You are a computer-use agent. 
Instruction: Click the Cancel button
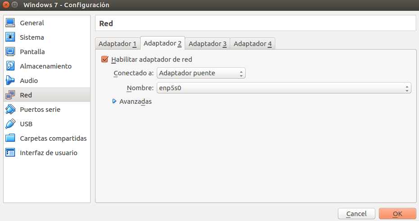356,214
